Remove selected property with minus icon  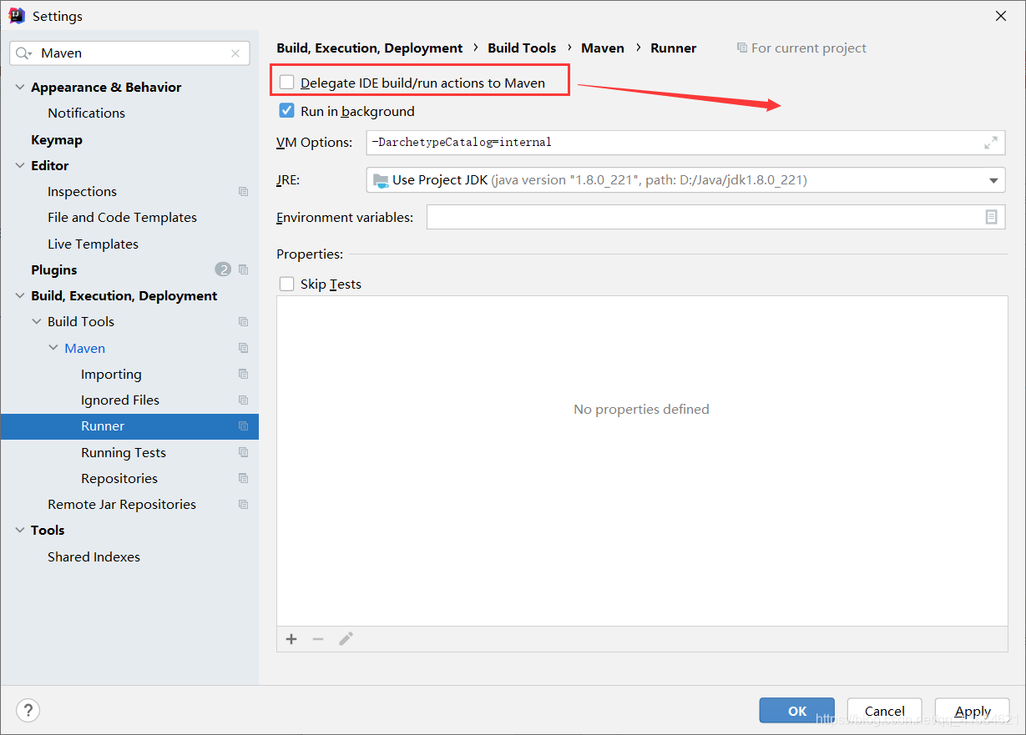(x=318, y=639)
